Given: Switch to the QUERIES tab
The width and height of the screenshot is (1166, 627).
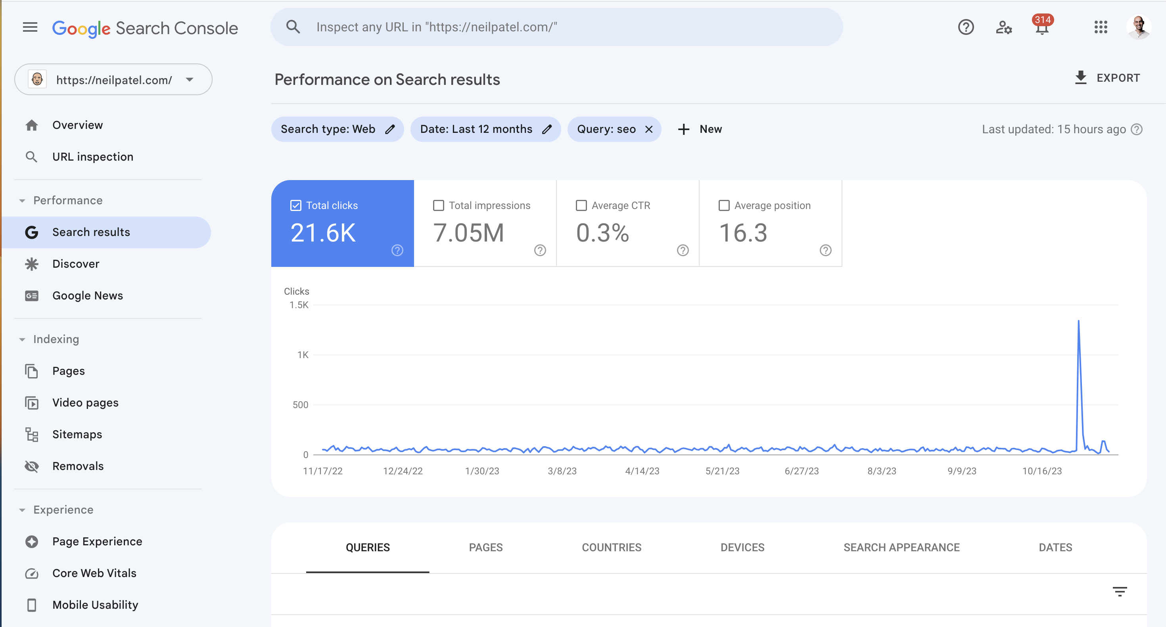Looking at the screenshot, I should point(368,548).
